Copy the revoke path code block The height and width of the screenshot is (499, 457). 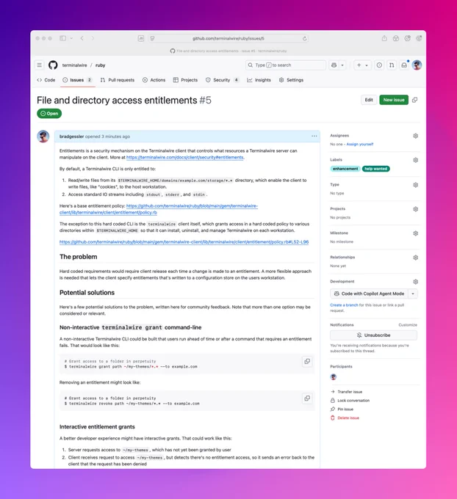(307, 398)
